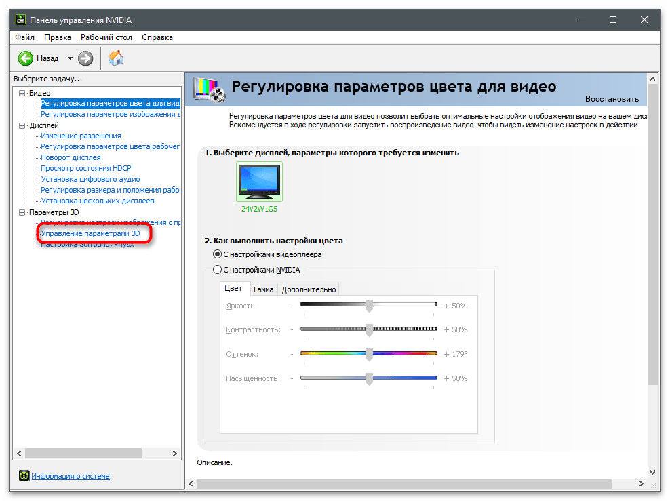The image size is (670, 501).
Task: Collapse the Дисплей tree node
Action: pos(22,125)
